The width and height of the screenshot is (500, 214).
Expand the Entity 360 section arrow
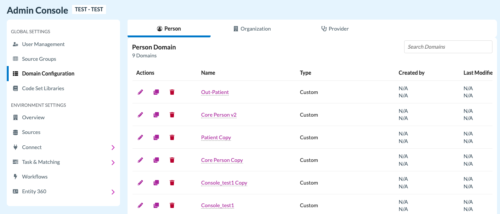pyautogui.click(x=113, y=192)
